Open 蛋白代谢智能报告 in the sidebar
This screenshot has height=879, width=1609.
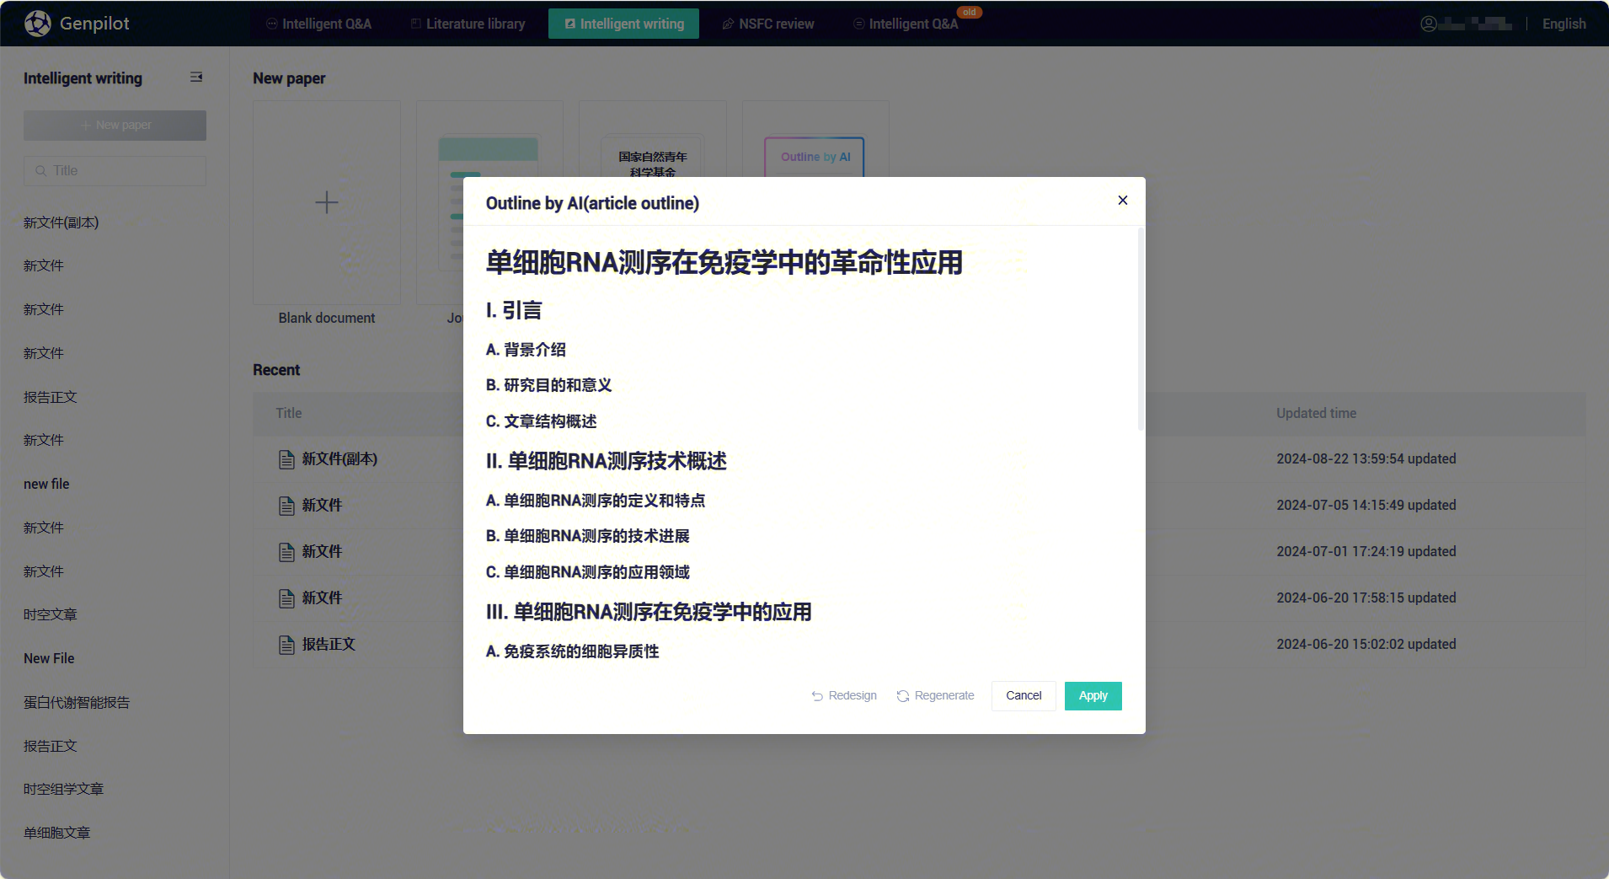77,702
